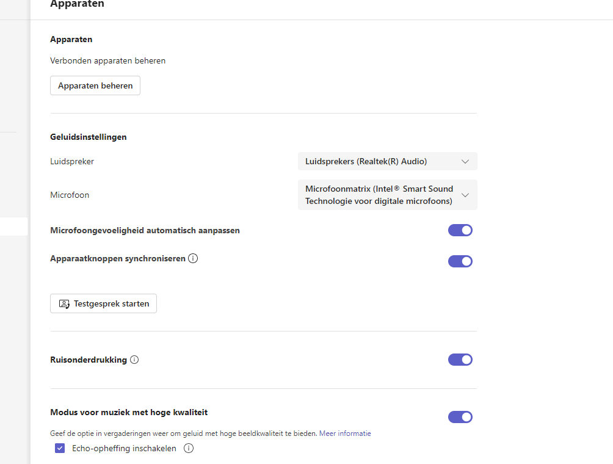Toggle Microfoongevoeligheid automatisch aanpassen switch
This screenshot has height=464, width=613.
coord(460,230)
